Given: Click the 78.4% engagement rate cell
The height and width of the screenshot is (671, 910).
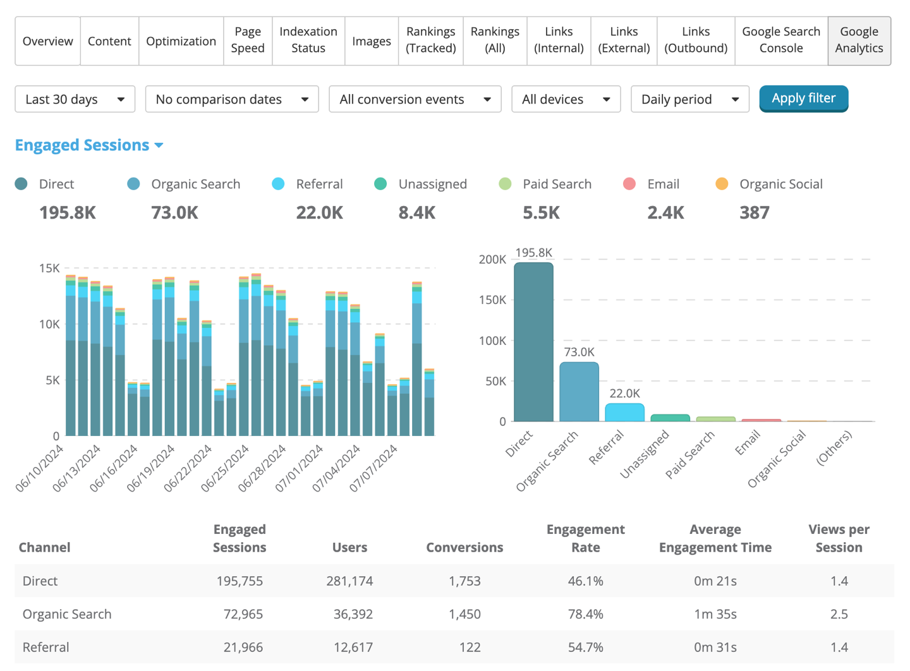Looking at the screenshot, I should 586,614.
